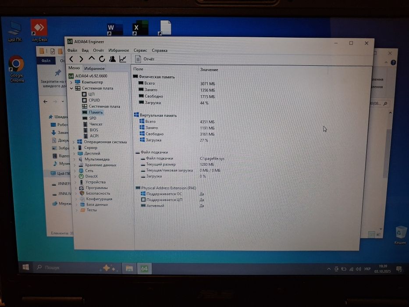Expand the Дисплей tree node
This screenshot has width=409, height=307.
tap(75, 153)
